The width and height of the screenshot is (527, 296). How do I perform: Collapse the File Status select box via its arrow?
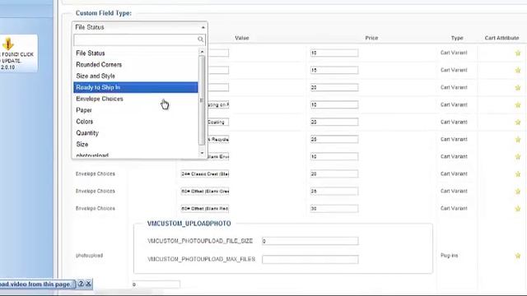coord(203,27)
